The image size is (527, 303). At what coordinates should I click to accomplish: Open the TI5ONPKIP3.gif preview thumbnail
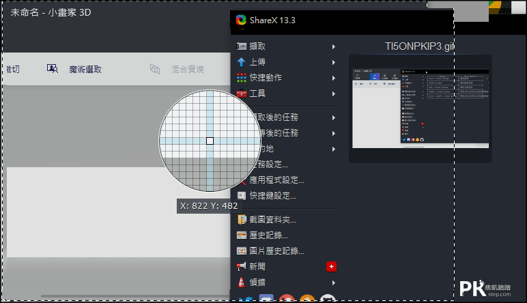[x=421, y=109]
